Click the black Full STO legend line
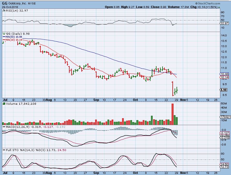Viewport: 231px width, 175px height. pyautogui.click(x=4, y=150)
